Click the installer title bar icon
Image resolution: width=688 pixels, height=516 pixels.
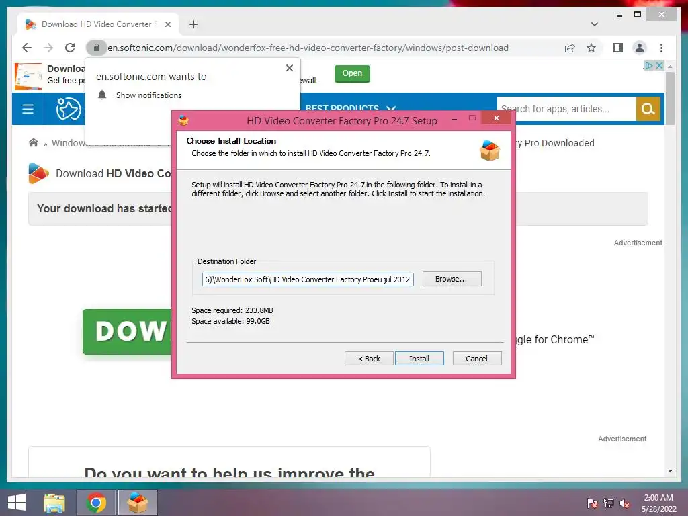183,120
